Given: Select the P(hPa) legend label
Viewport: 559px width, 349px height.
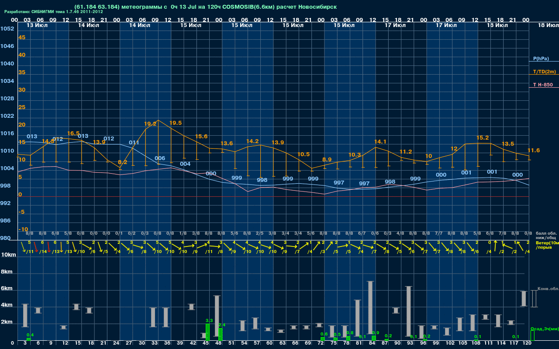Looking at the screenshot, I should (541, 58).
